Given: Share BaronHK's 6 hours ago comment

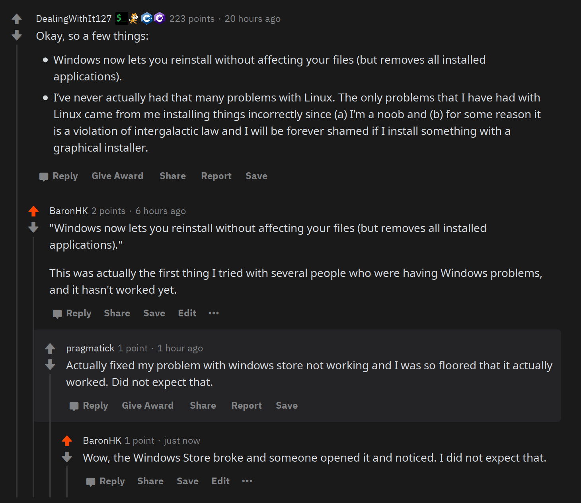Looking at the screenshot, I should click(117, 313).
